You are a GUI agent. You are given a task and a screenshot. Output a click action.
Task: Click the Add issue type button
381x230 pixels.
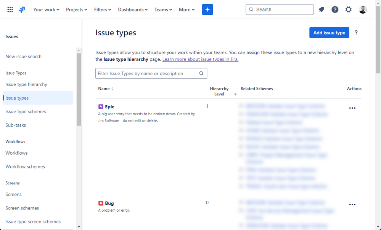point(329,33)
